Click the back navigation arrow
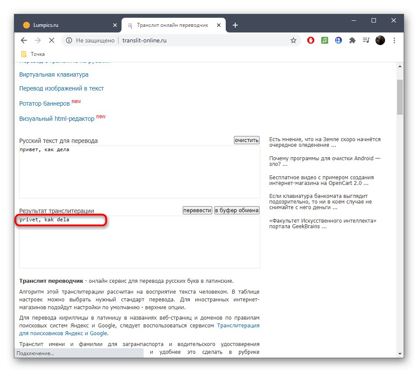Screen dimensions: 418x372 23,40
